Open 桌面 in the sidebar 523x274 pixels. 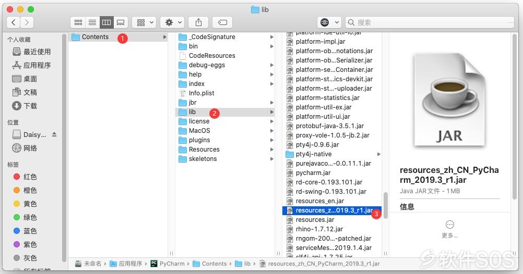point(25,79)
